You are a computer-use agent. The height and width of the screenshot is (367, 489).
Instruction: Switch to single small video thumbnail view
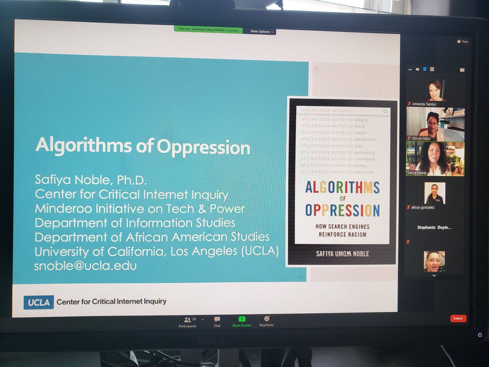(x=417, y=69)
